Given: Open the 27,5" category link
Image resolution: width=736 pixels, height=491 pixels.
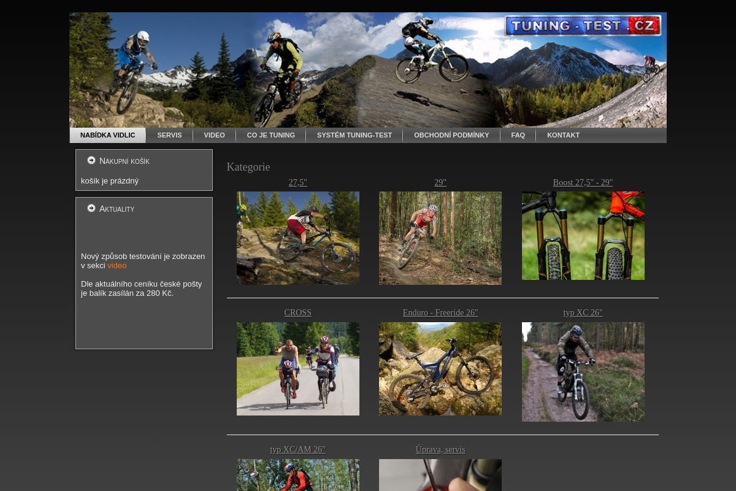Looking at the screenshot, I should click(x=297, y=182).
